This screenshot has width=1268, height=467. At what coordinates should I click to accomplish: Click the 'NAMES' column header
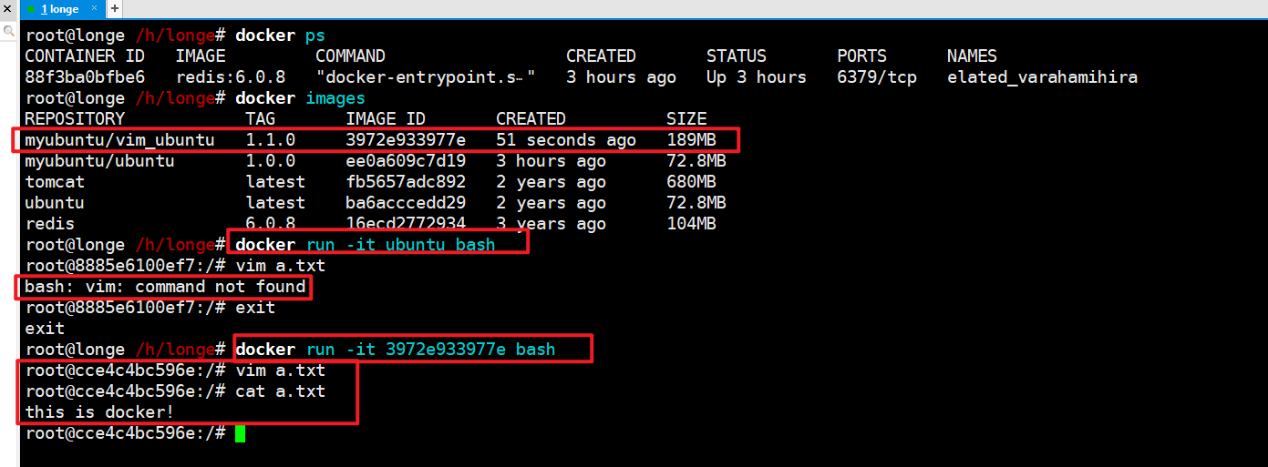[972, 56]
